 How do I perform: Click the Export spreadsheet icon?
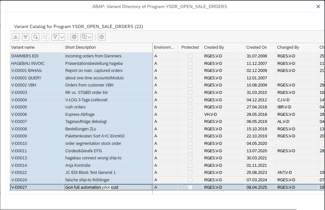[x=84, y=37]
